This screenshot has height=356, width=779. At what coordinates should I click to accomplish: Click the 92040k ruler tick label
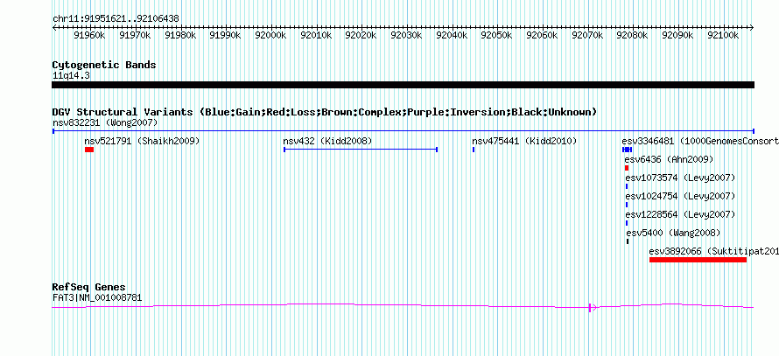(452, 36)
